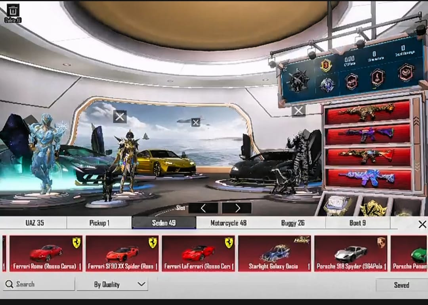Open the By Quality sort dropdown
428x305 pixels.
pos(113,284)
